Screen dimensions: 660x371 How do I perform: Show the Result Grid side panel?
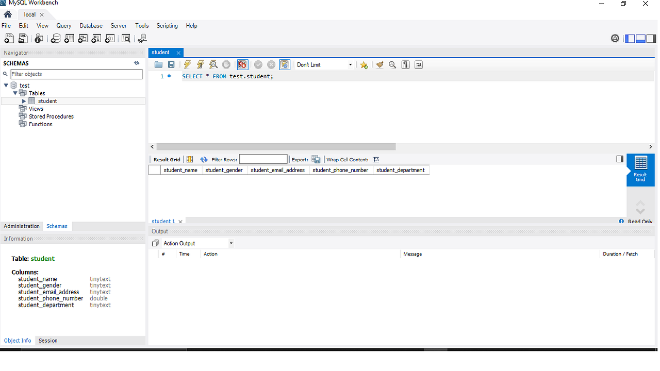point(640,170)
